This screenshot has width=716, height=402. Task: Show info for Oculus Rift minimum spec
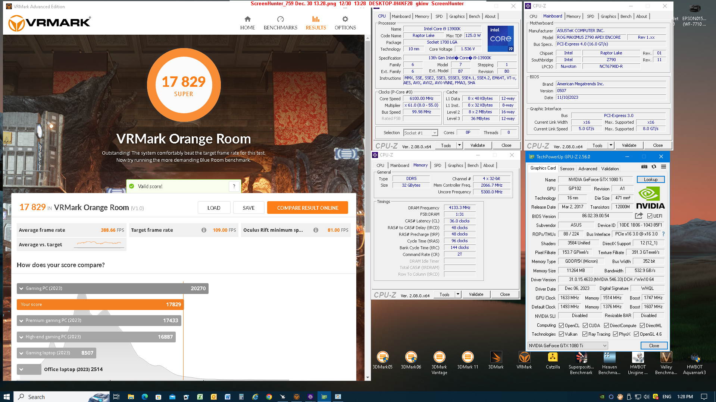pos(316,230)
